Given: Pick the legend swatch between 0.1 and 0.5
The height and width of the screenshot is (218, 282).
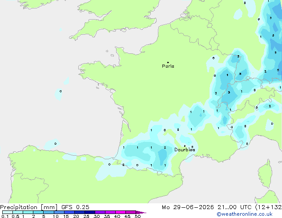Looking at the screenshot, I should [8, 212].
